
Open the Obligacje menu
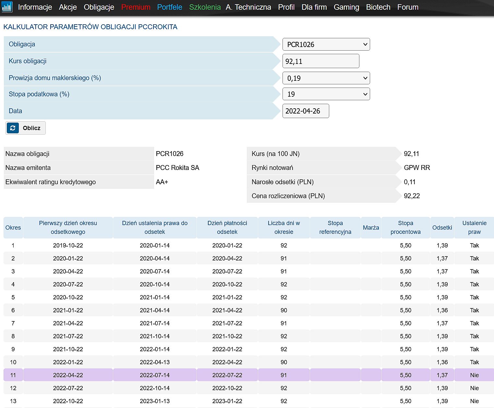tap(99, 7)
